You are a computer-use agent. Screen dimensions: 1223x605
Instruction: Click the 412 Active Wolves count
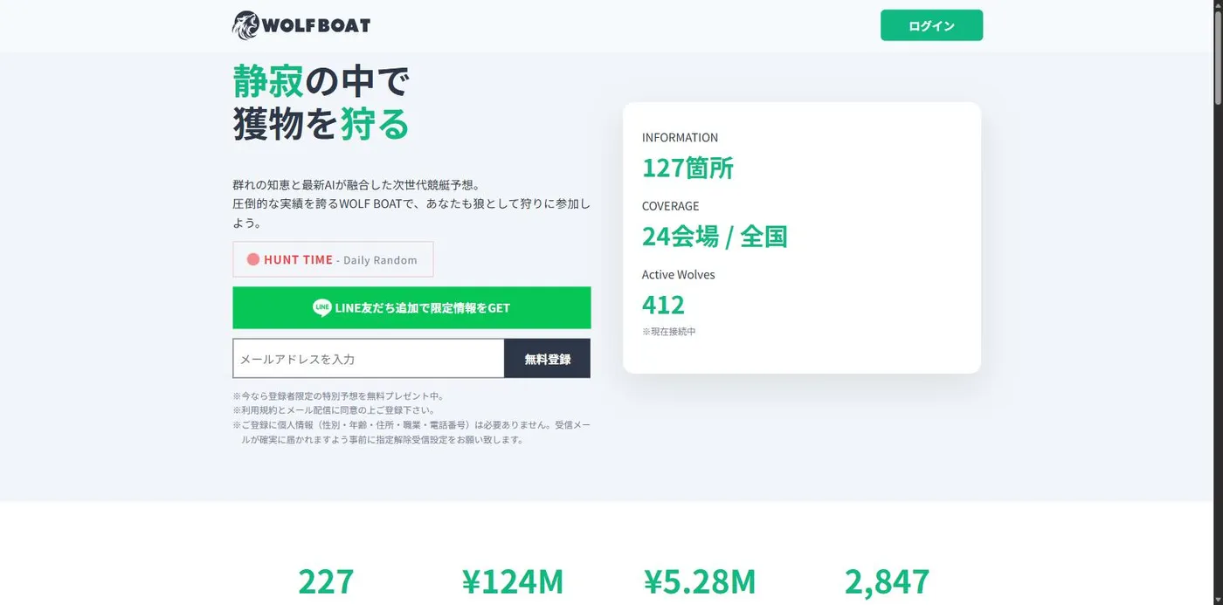point(663,305)
